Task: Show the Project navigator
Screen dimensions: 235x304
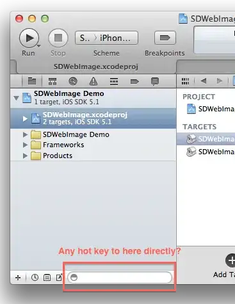Action: (x=32, y=81)
